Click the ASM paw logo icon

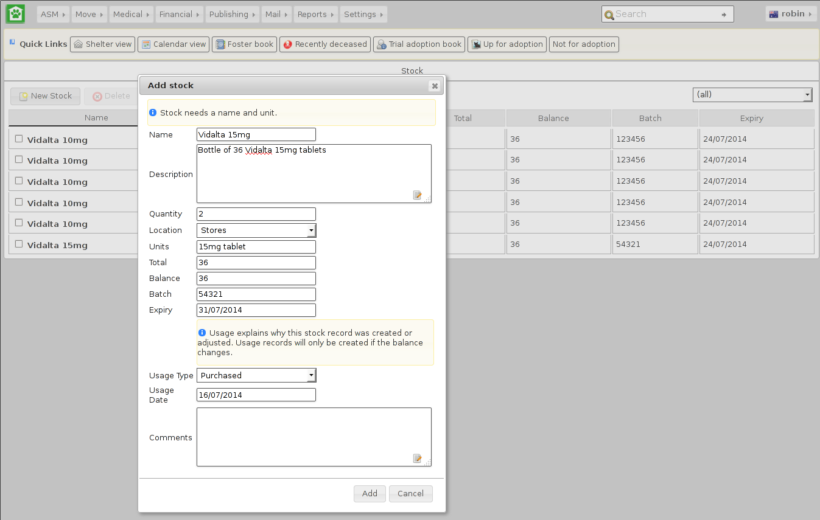point(15,13)
